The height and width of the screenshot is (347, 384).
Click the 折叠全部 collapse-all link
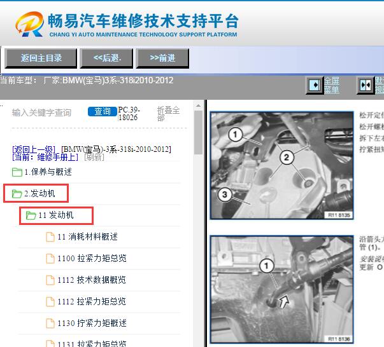(168, 114)
